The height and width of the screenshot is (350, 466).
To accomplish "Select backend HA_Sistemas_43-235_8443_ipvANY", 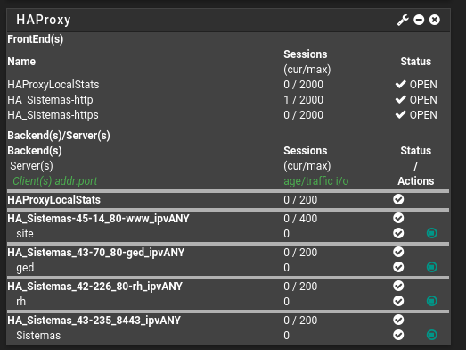I will [94, 321].
